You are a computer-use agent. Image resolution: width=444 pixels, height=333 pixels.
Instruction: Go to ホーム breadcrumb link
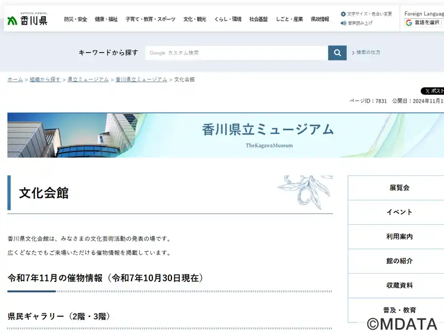pos(15,79)
